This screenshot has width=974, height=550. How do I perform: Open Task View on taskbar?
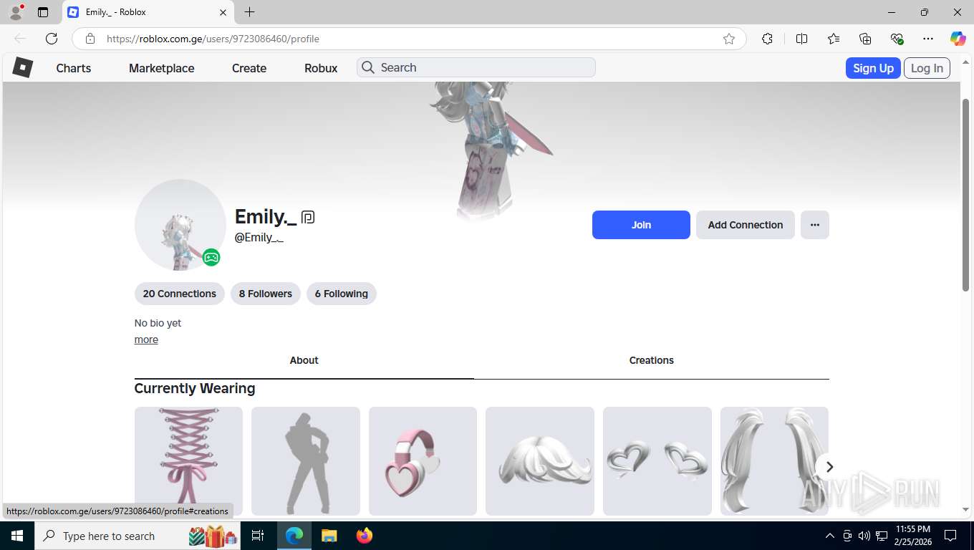(258, 536)
